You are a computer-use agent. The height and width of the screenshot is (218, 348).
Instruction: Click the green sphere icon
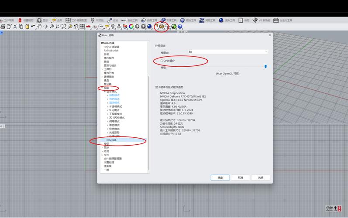[x=174, y=27]
